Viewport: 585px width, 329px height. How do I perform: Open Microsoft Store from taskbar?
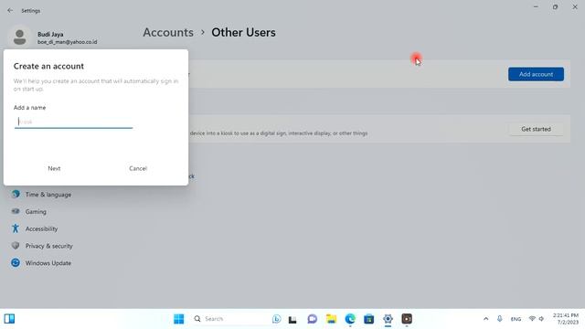click(x=368, y=319)
